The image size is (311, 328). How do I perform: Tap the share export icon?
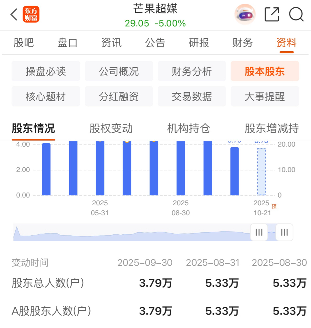[272, 14]
